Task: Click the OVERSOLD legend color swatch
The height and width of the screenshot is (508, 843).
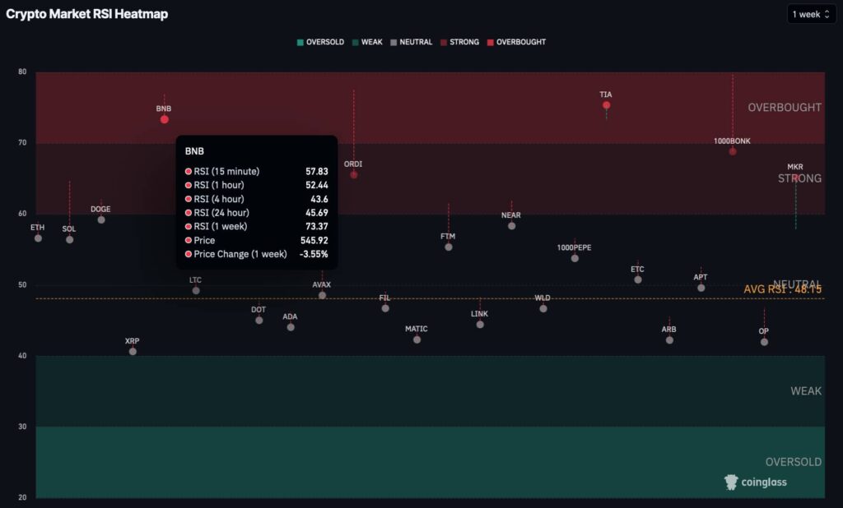Action: click(x=300, y=43)
